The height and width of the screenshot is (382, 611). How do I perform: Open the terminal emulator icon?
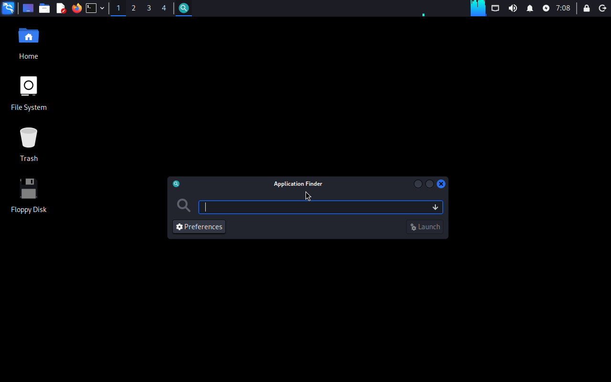(91, 8)
